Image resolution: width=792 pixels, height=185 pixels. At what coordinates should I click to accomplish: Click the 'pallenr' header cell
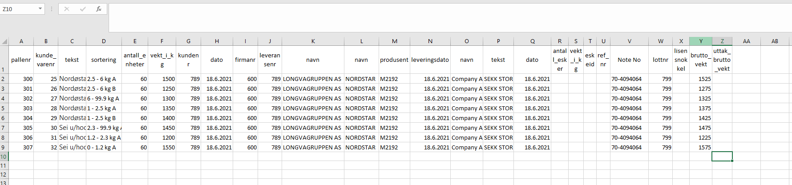(21, 60)
